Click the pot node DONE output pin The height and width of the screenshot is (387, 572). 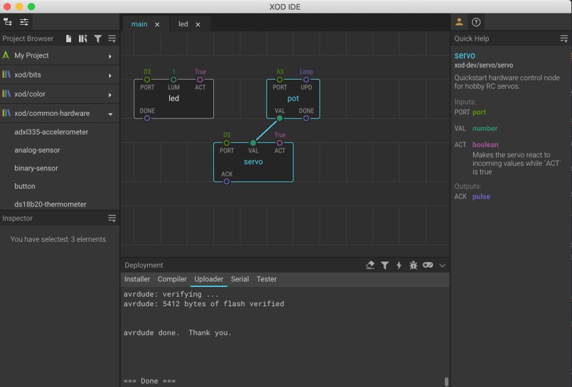click(x=306, y=119)
